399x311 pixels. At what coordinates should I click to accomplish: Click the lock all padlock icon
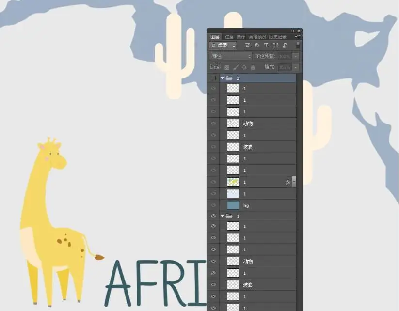pos(253,67)
